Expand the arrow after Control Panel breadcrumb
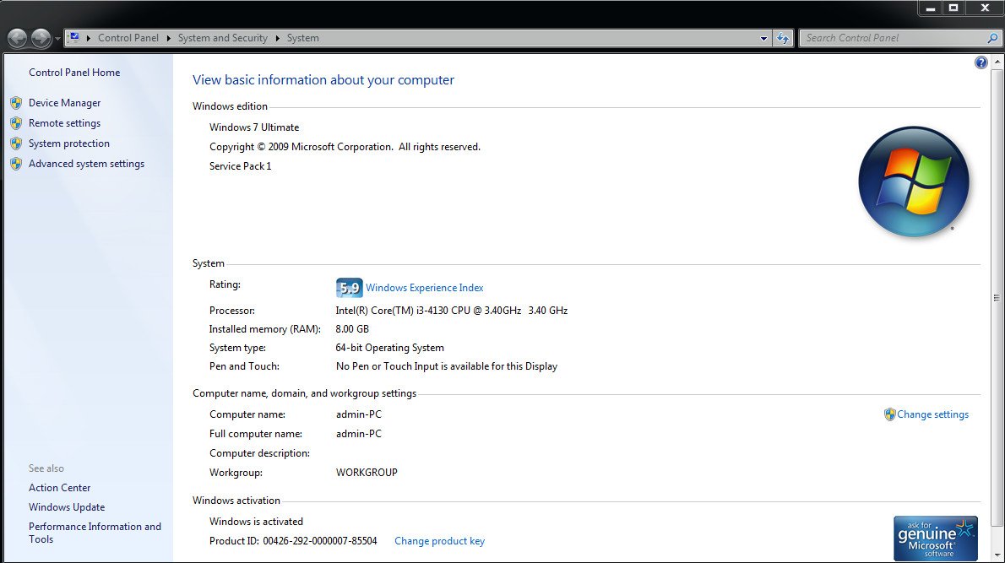The width and height of the screenshot is (1005, 563). pos(169,39)
